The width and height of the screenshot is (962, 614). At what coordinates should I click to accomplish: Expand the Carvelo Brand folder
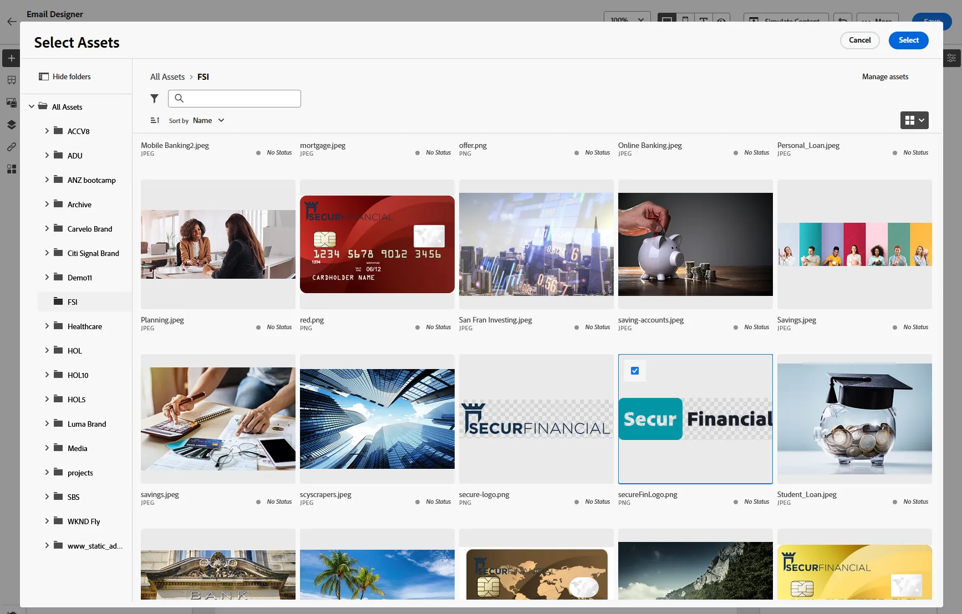(x=47, y=228)
